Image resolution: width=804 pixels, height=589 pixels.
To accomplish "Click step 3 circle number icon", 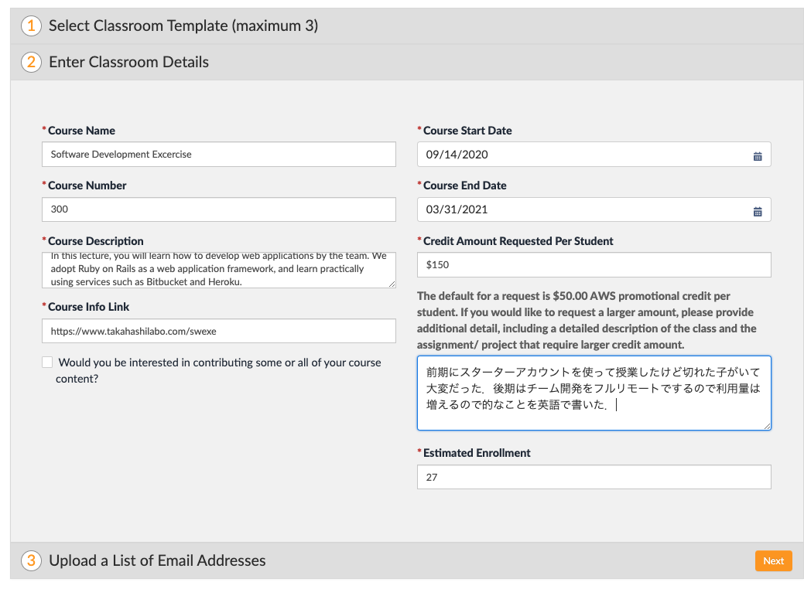I will click(31, 560).
